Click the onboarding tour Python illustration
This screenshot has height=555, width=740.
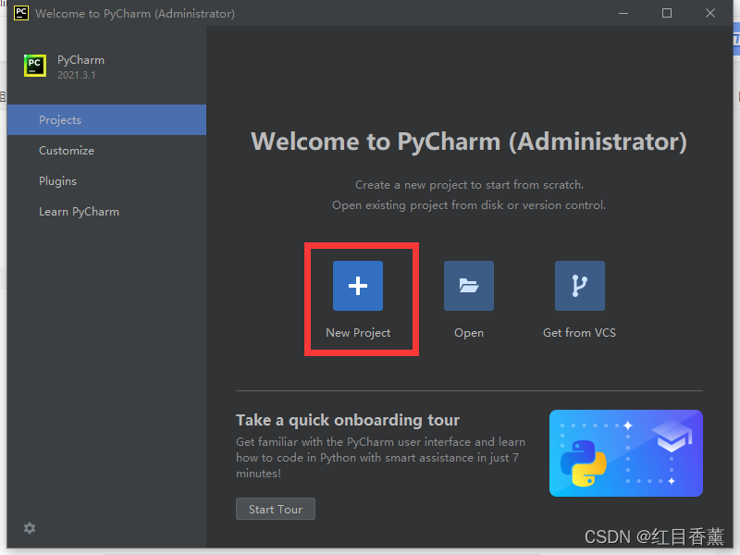626,453
